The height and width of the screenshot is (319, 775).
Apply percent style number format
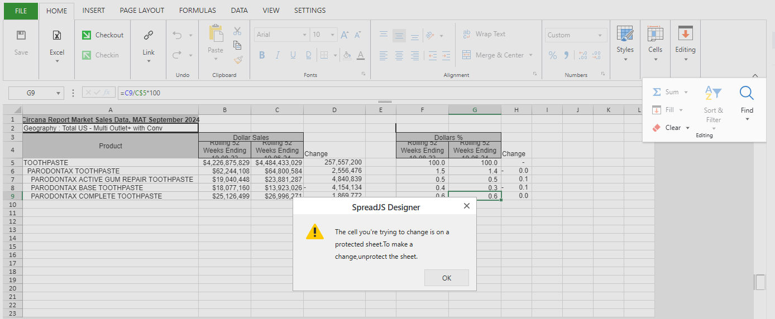point(553,55)
